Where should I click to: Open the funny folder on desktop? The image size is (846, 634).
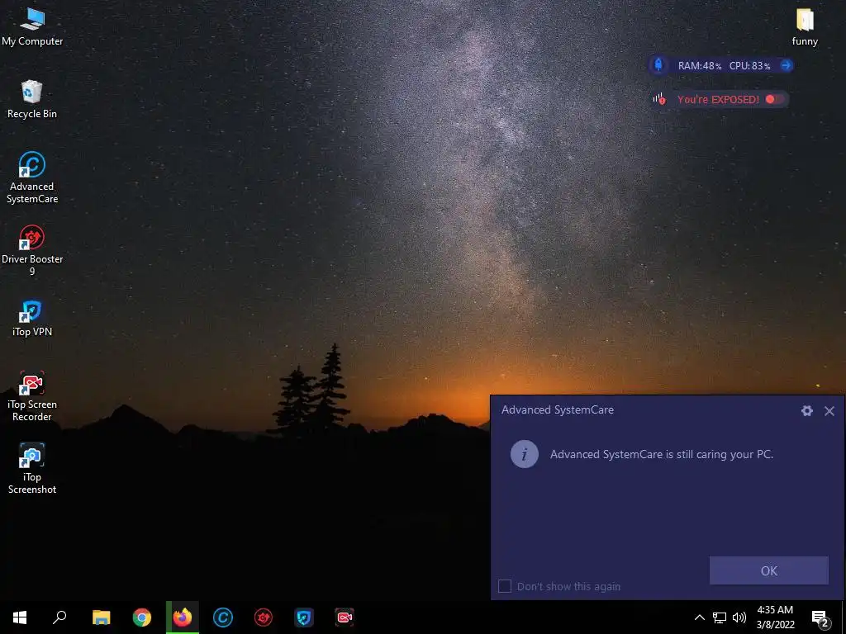click(805, 27)
